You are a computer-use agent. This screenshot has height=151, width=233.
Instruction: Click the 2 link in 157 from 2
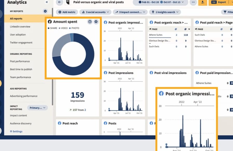[x=85, y=110]
